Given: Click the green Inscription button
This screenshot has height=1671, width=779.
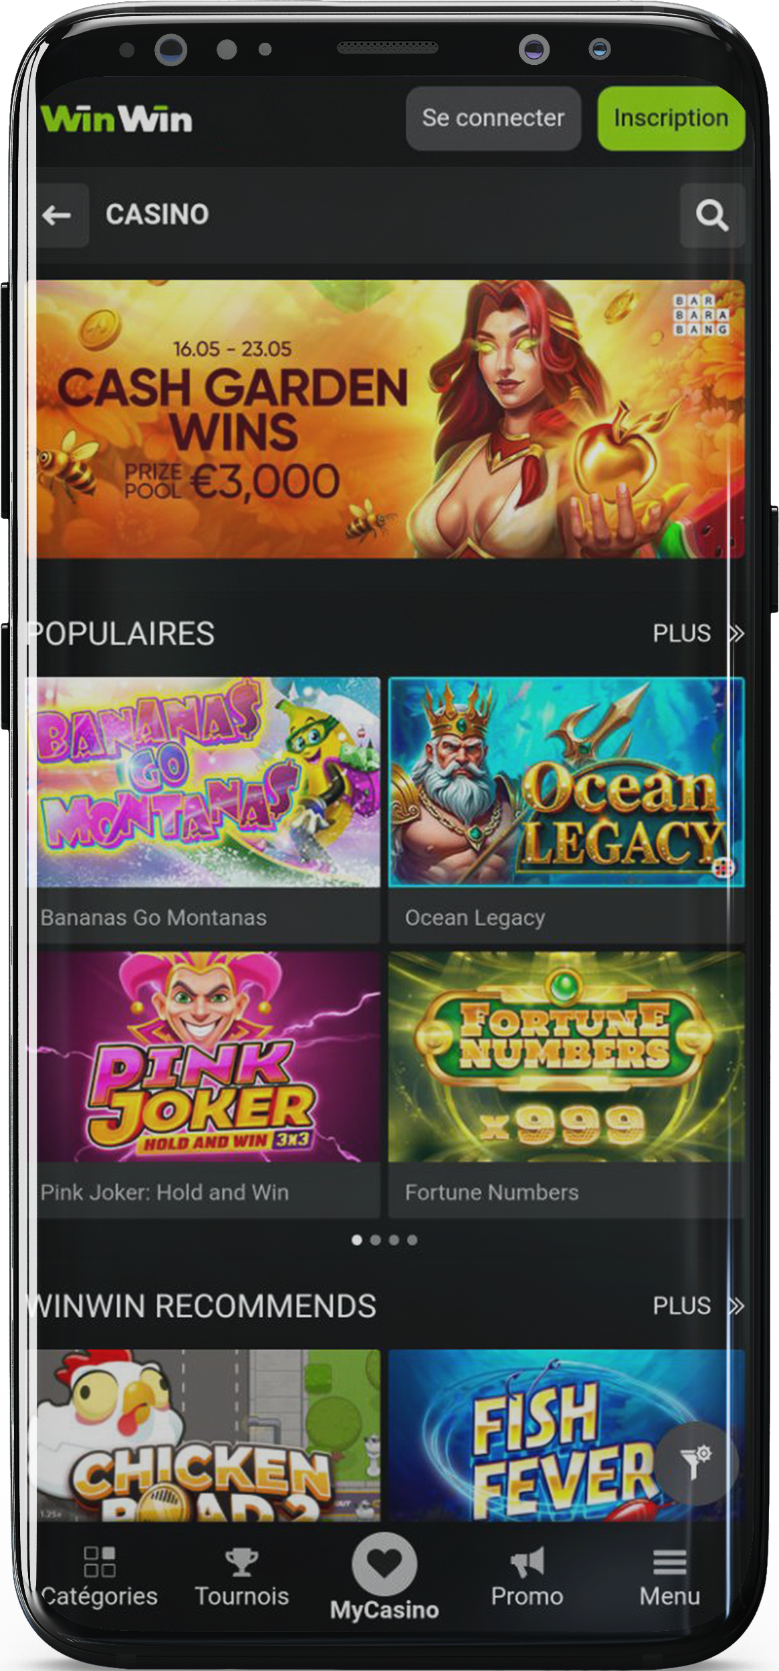Looking at the screenshot, I should (671, 118).
